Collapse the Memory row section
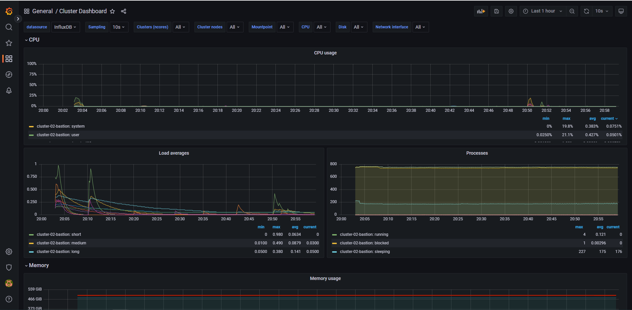Image resolution: width=632 pixels, height=310 pixels. (x=37, y=265)
